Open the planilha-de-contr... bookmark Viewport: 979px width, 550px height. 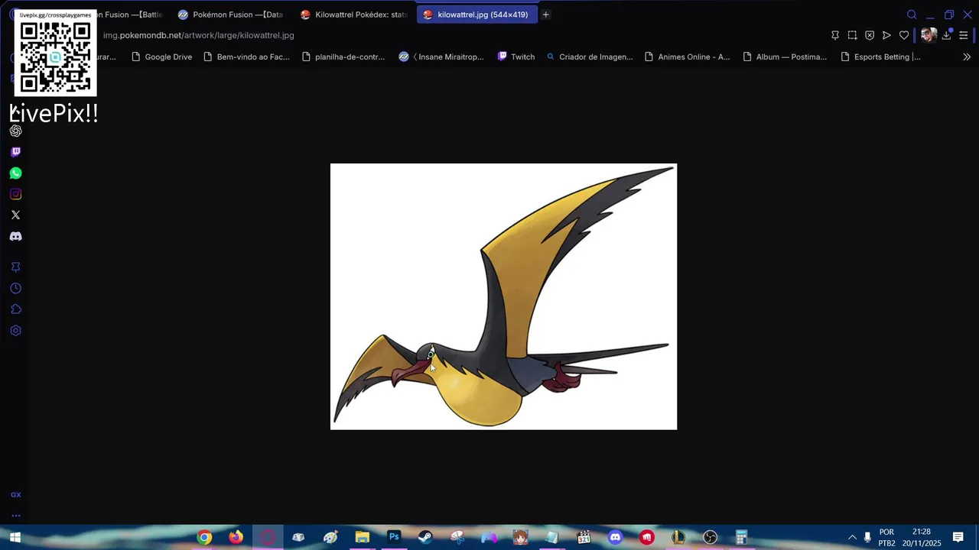coord(343,57)
